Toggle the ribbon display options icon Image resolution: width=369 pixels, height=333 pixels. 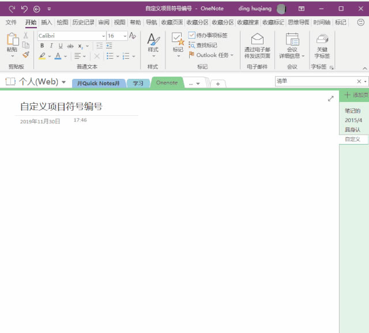coord(302,9)
